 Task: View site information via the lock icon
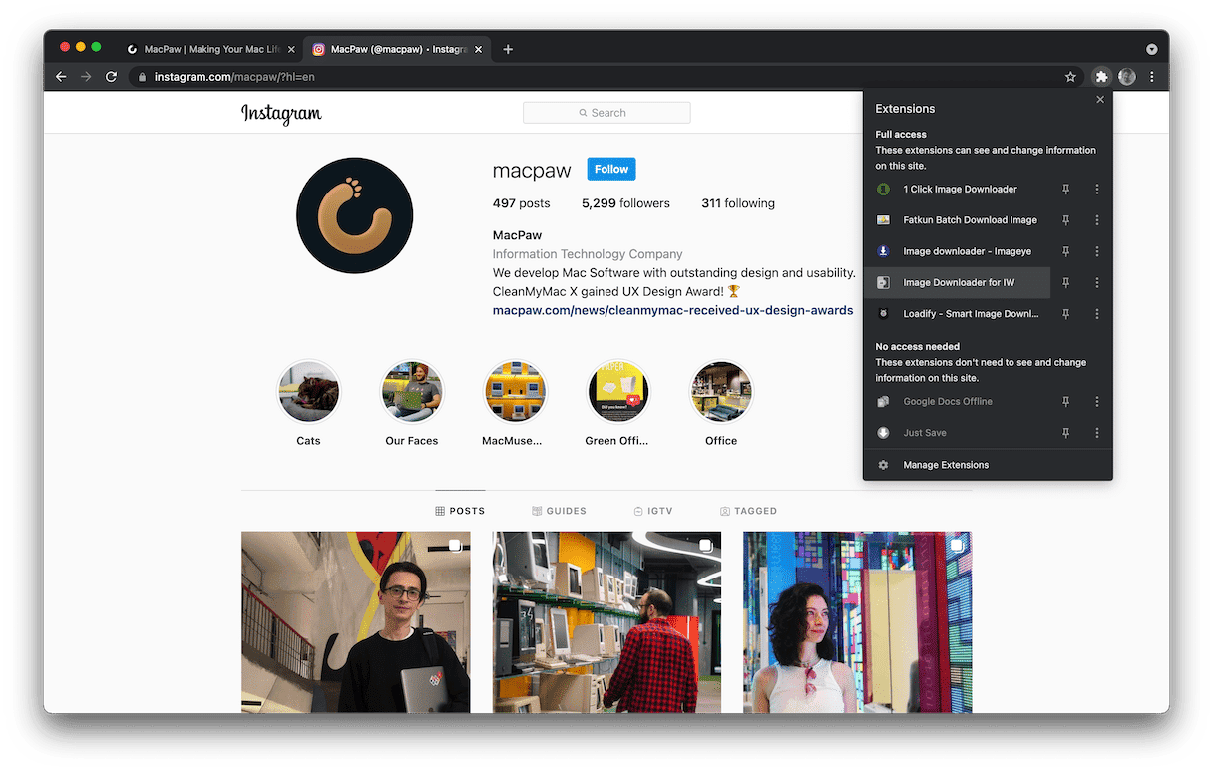coord(142,77)
